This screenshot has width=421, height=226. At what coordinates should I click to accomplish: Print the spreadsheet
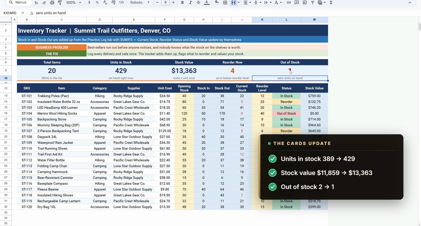(52, 2)
